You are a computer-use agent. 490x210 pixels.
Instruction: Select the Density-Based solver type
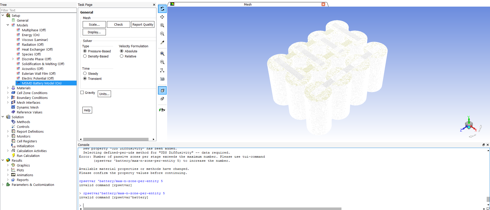[85, 56]
